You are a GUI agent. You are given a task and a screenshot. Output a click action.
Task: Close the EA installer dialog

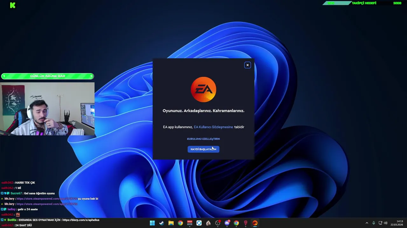pyautogui.click(x=247, y=65)
